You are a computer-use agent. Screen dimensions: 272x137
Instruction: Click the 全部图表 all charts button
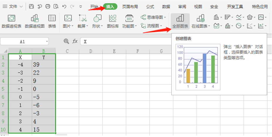point(180,21)
